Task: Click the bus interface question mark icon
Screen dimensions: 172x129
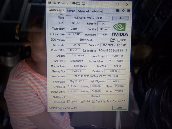Action: [x=126, y=51]
